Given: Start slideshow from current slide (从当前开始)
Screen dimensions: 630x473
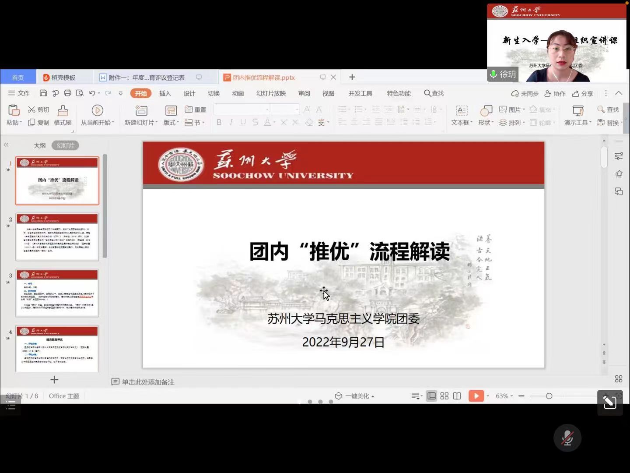Looking at the screenshot, I should coord(97,110).
